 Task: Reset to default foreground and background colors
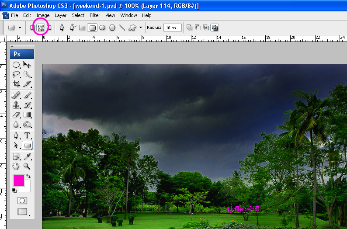pyautogui.click(x=14, y=191)
